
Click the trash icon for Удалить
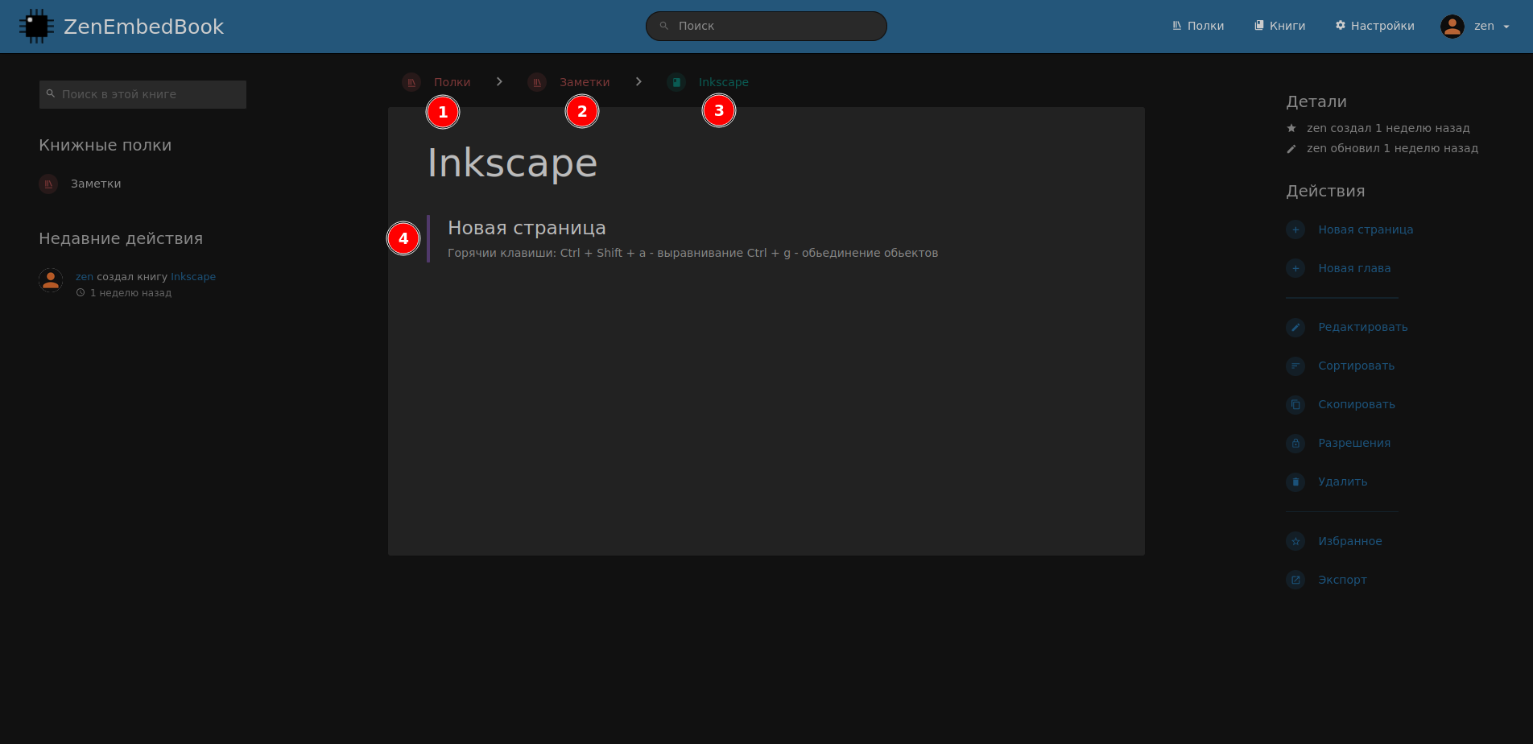[x=1295, y=482]
